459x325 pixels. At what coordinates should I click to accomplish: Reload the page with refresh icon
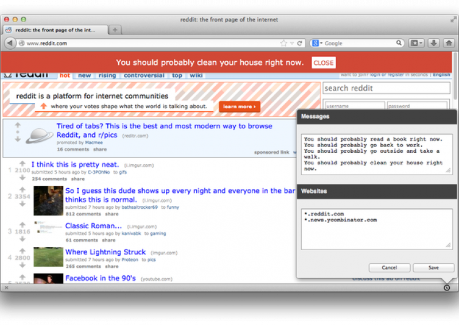pyautogui.click(x=299, y=43)
